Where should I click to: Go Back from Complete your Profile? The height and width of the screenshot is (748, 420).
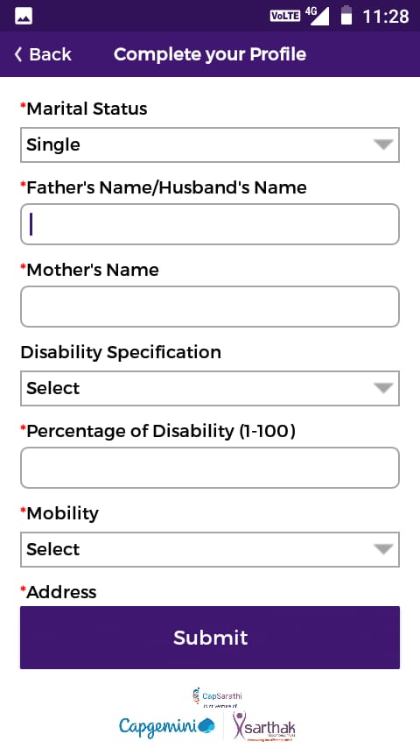(43, 54)
